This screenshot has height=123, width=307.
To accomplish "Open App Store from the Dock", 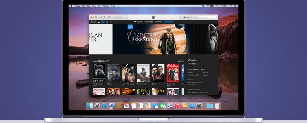I will coord(192,106).
